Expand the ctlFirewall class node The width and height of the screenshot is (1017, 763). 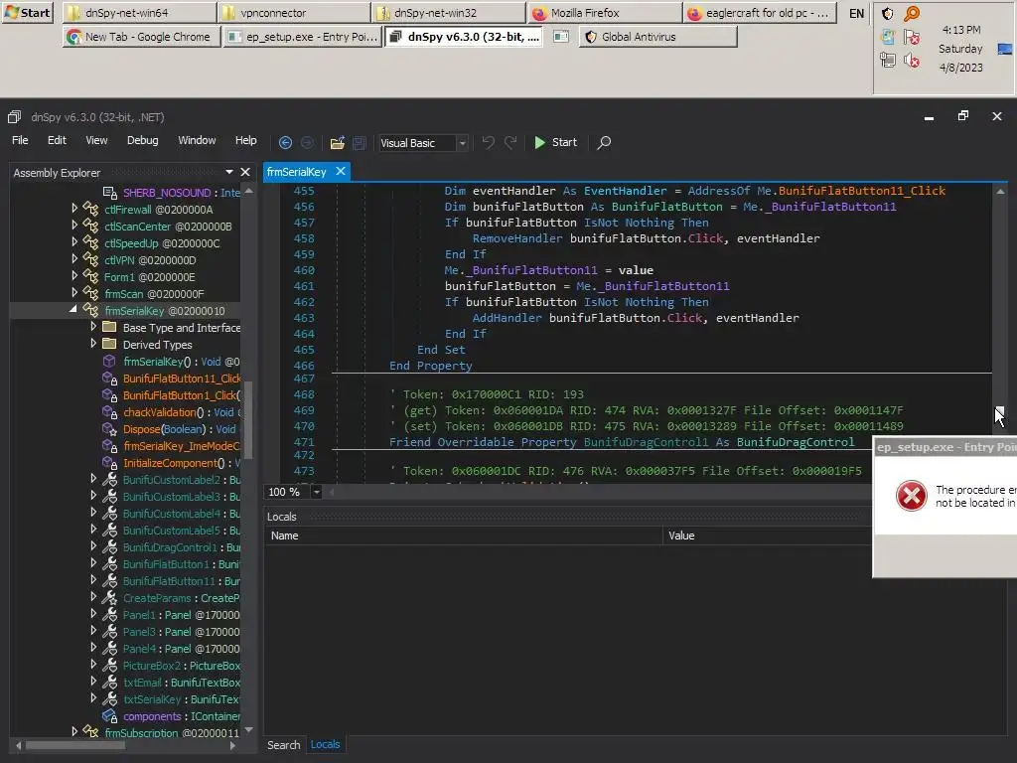point(74,209)
